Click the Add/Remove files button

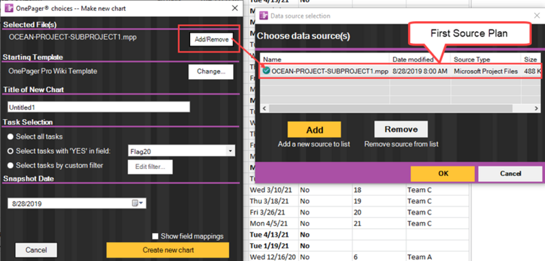point(211,40)
